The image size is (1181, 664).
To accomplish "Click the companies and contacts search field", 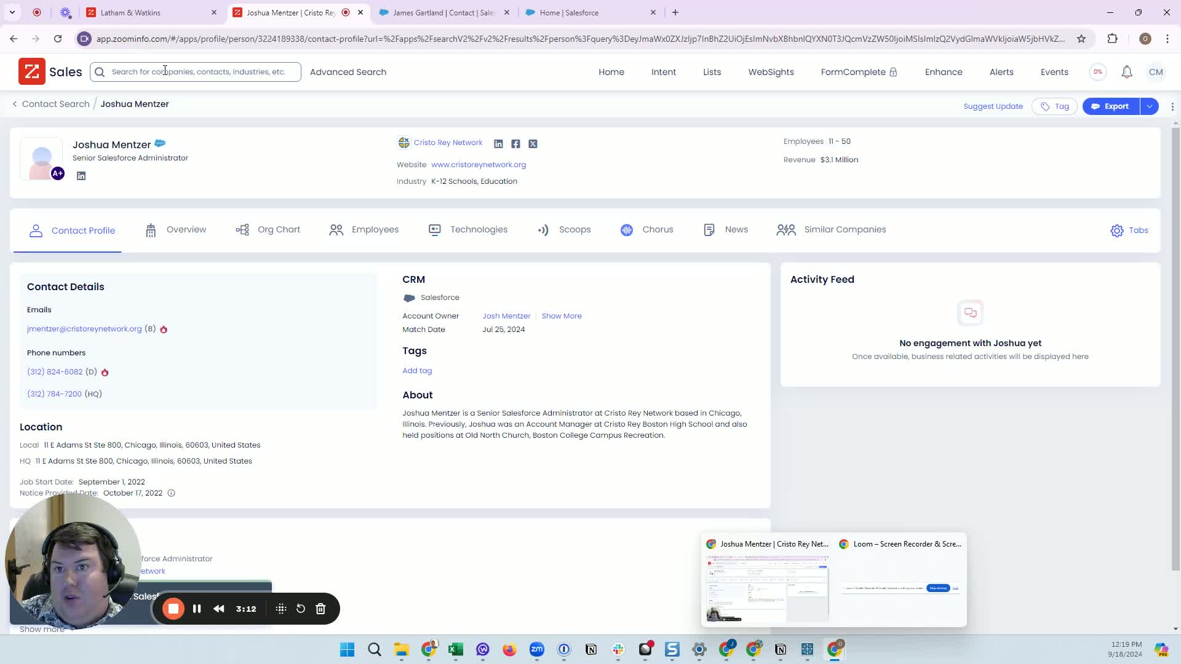I will 198,72.
